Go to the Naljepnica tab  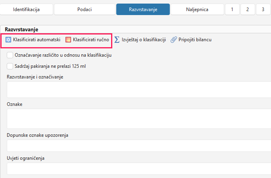pos(197,10)
